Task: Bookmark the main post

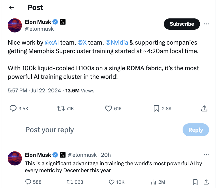Action: [x=156, y=108]
